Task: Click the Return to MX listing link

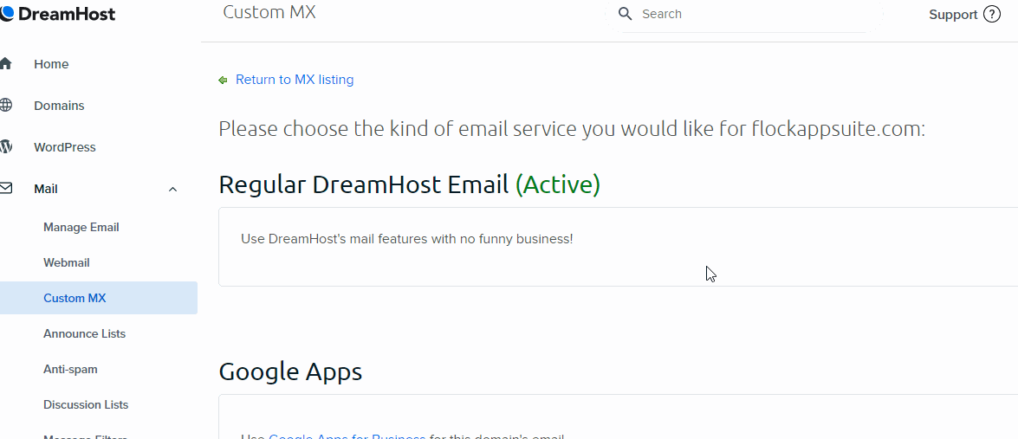Action: (295, 80)
